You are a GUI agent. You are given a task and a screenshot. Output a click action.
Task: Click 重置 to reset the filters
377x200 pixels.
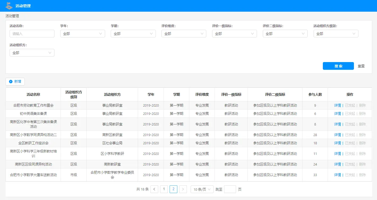tap(361, 66)
